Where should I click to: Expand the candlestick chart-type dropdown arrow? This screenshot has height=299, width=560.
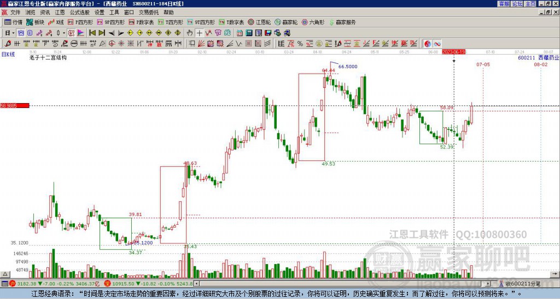point(64,33)
